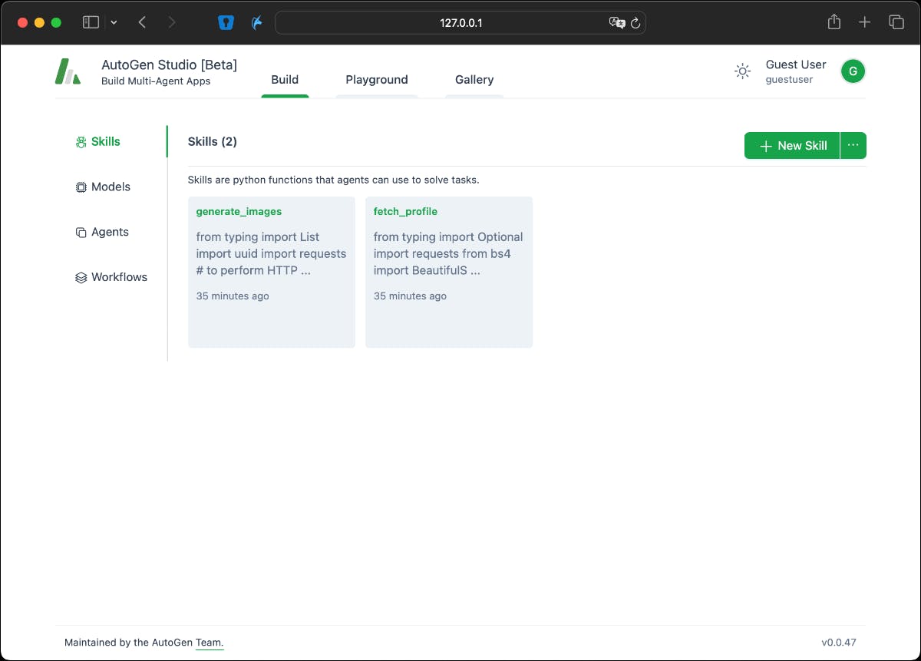Image resolution: width=921 pixels, height=661 pixels.
Task: Open the fetch_profile skill card
Action: pos(449,273)
